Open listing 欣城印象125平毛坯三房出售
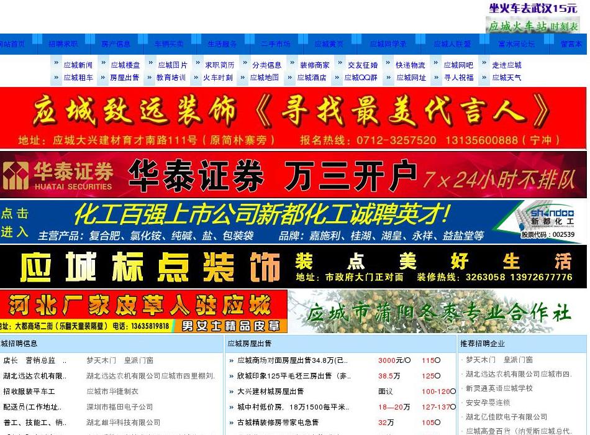Viewport: 590px width, 435px height. pyautogui.click(x=294, y=376)
